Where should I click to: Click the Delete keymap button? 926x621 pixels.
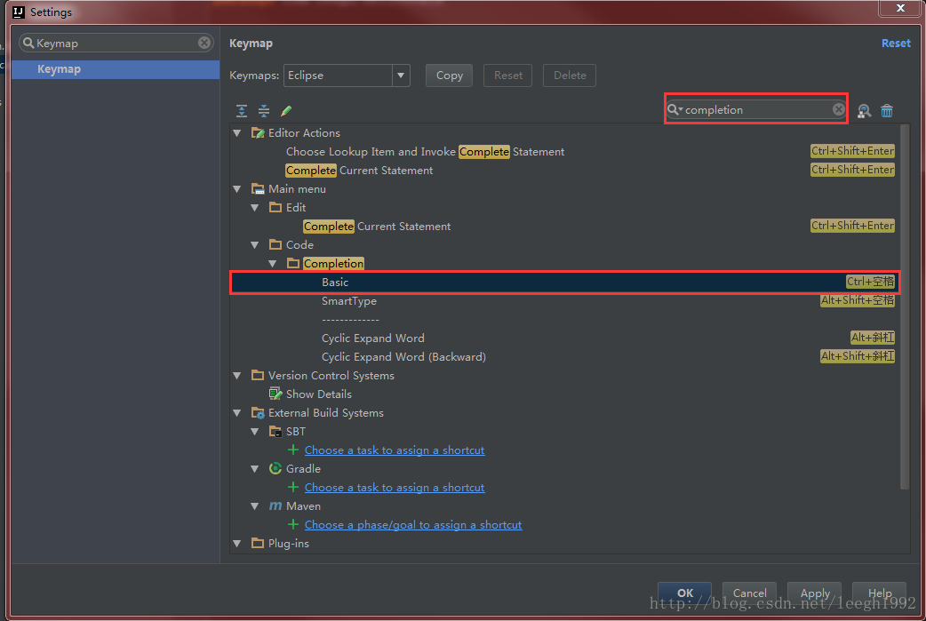(570, 76)
